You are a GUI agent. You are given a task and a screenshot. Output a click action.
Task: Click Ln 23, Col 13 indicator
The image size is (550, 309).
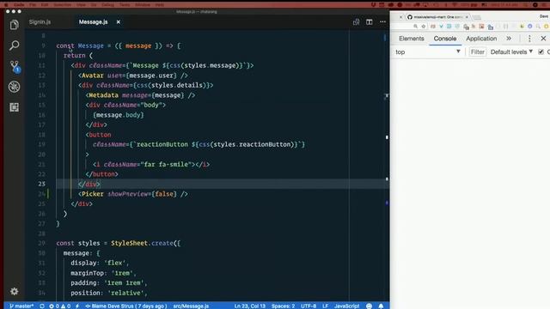coord(250,306)
